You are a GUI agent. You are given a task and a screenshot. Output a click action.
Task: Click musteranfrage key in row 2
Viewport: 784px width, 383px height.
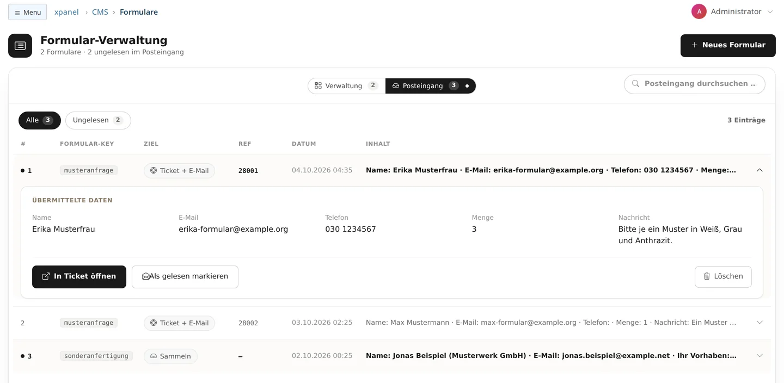click(x=89, y=323)
